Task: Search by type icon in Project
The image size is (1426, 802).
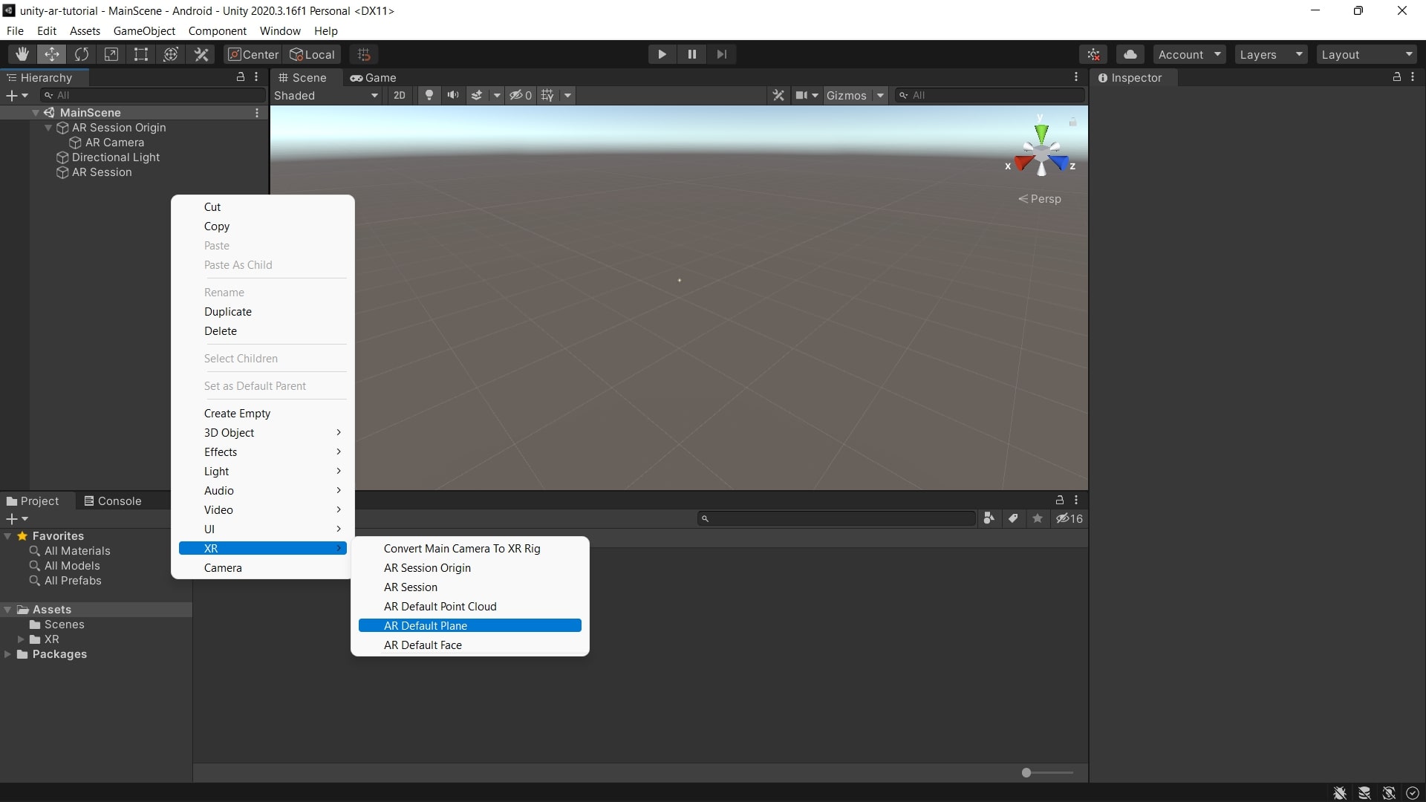Action: (x=989, y=518)
